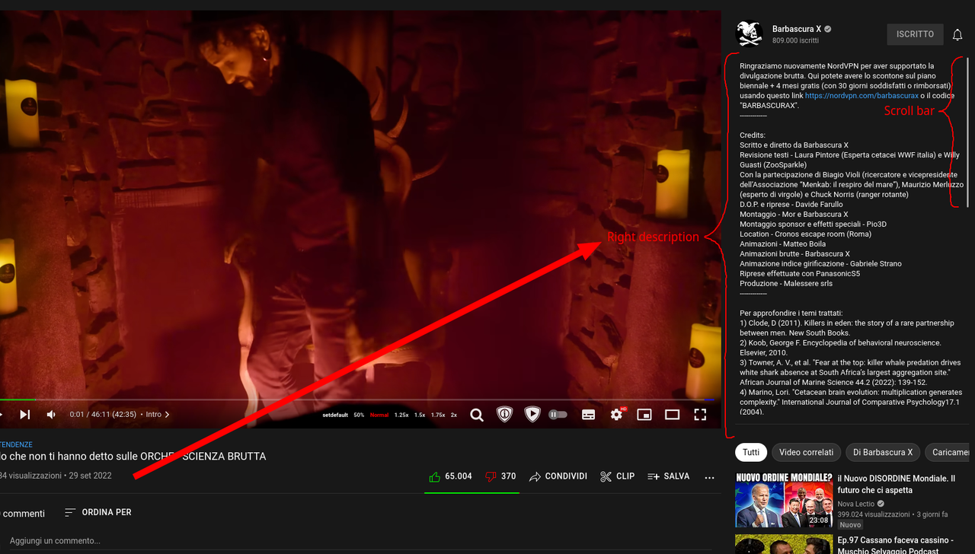Click the Nuovo badge under Nova Lectio

pos(850,525)
